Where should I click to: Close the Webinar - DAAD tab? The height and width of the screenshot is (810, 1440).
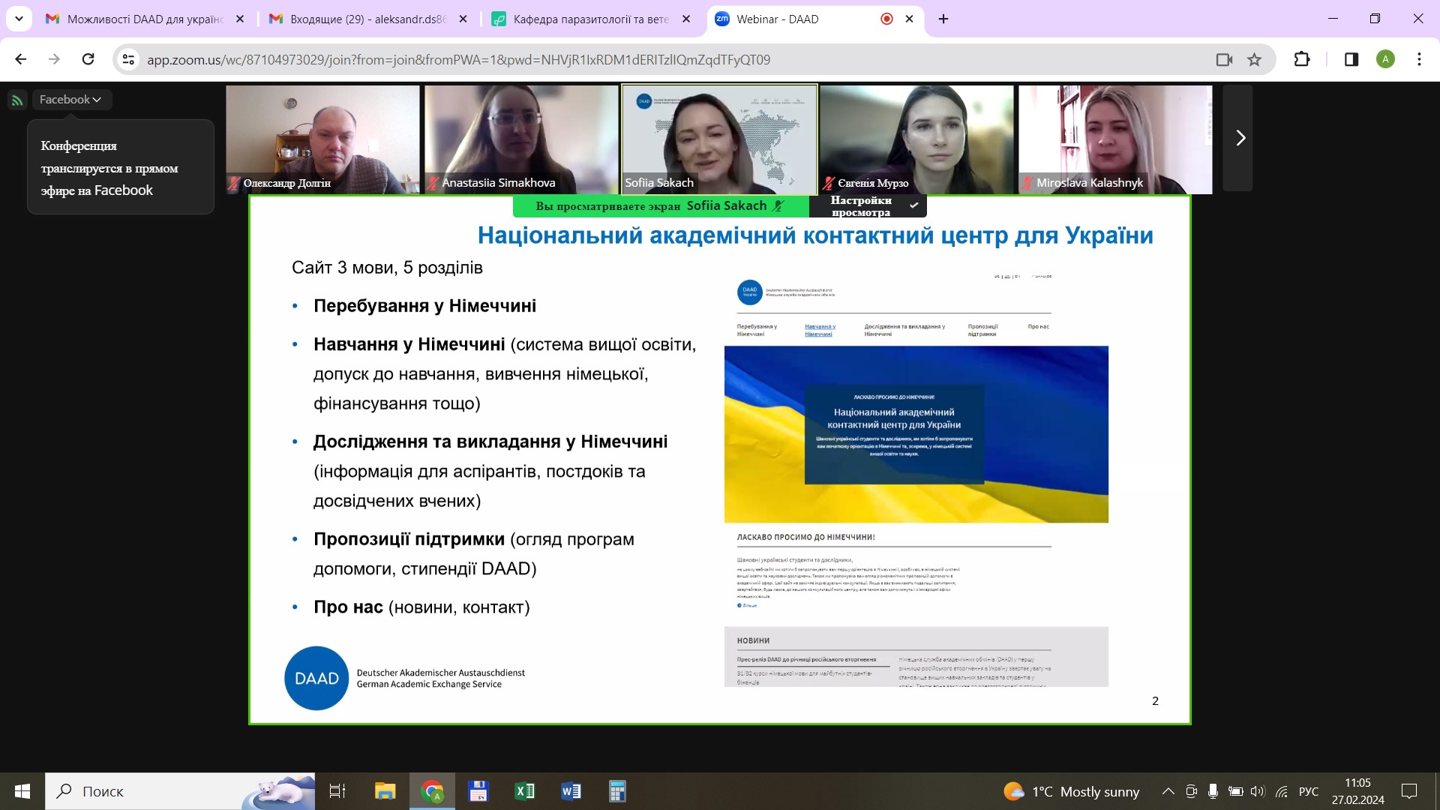tap(910, 19)
